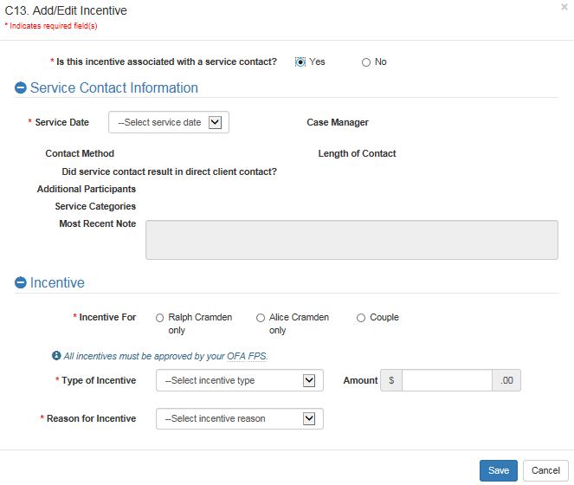This screenshot has width=574, height=485.
Task: Open the Select service date dropdown
Action: point(169,122)
